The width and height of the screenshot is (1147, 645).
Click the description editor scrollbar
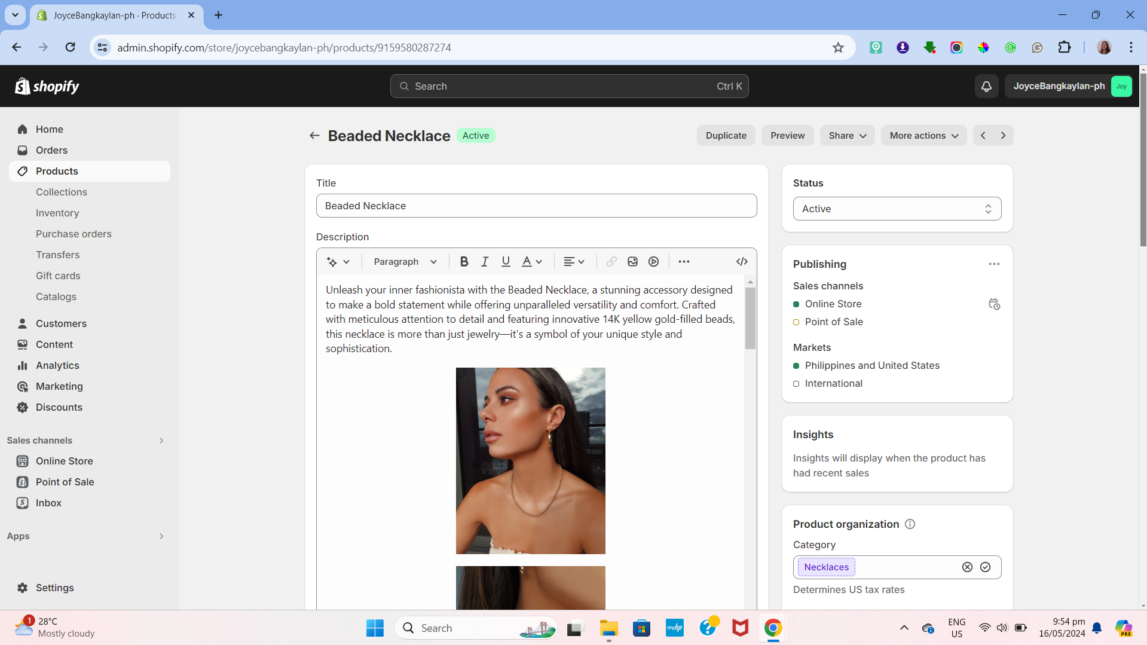(750, 319)
